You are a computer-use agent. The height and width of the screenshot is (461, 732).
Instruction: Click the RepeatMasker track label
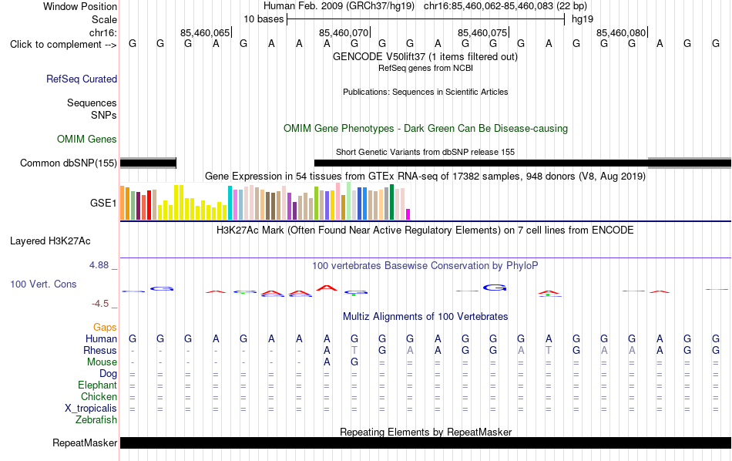tap(85, 442)
